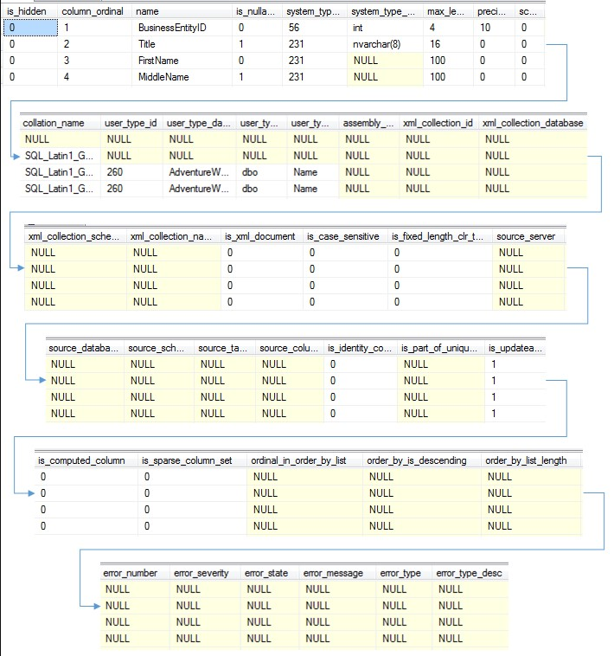Select the first AdventureW... database cell
The width and height of the screenshot is (614, 656).
[200, 172]
